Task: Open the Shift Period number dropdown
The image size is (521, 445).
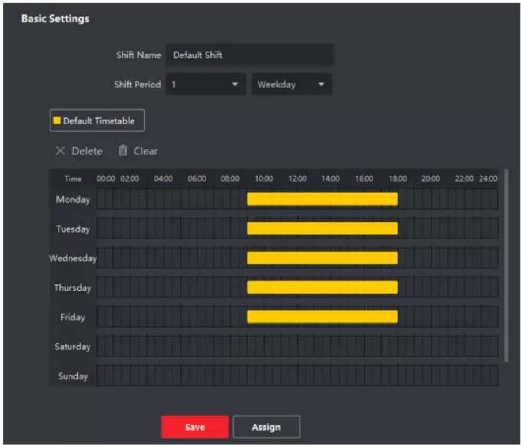Action: pyautogui.click(x=206, y=84)
